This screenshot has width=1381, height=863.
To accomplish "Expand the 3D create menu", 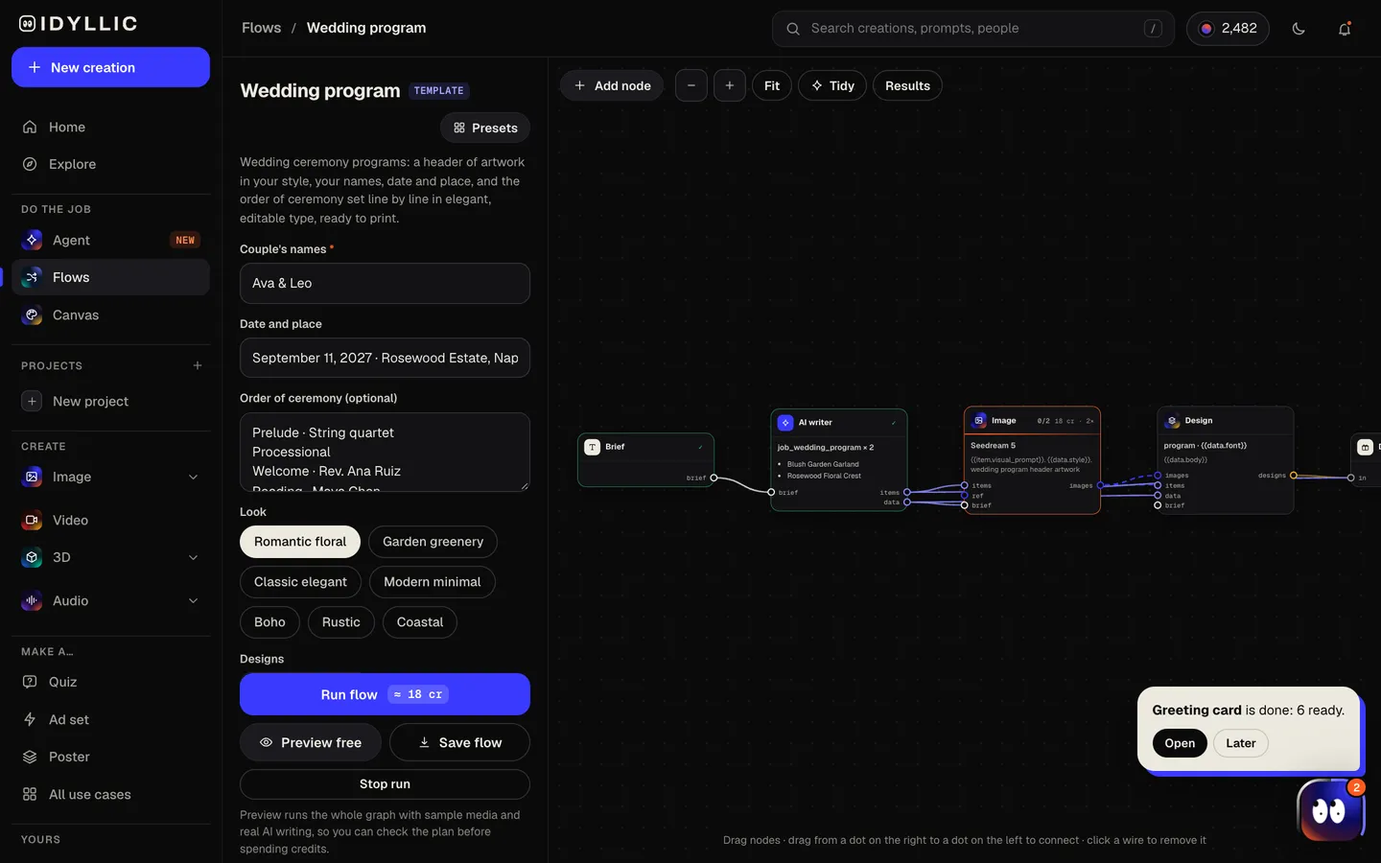I will (193, 557).
